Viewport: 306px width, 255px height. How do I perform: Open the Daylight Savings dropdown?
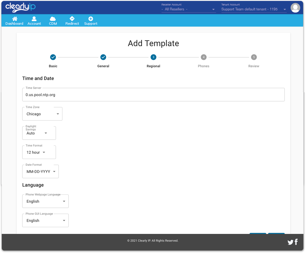39,133
